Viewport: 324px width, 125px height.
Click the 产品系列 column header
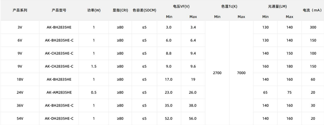pyautogui.click(x=20, y=11)
